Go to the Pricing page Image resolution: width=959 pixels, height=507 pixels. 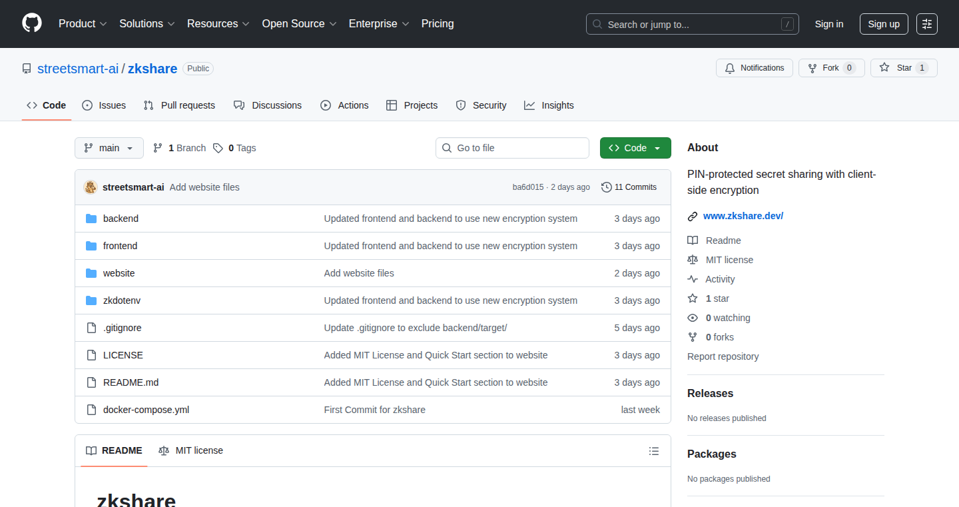438,24
